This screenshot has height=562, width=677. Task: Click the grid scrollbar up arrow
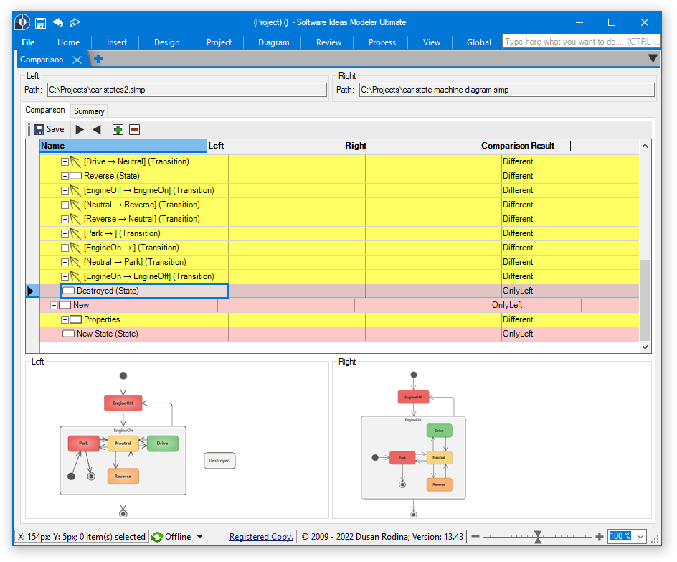pos(645,146)
